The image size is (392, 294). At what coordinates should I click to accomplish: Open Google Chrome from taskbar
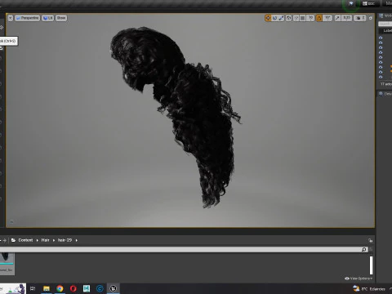click(x=60, y=288)
